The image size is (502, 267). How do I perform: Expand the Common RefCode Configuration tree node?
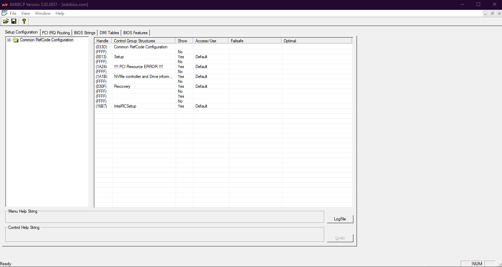tap(9, 40)
